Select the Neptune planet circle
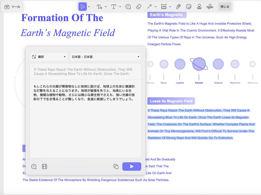Screen dimensions: 261x195 pos(235,64)
